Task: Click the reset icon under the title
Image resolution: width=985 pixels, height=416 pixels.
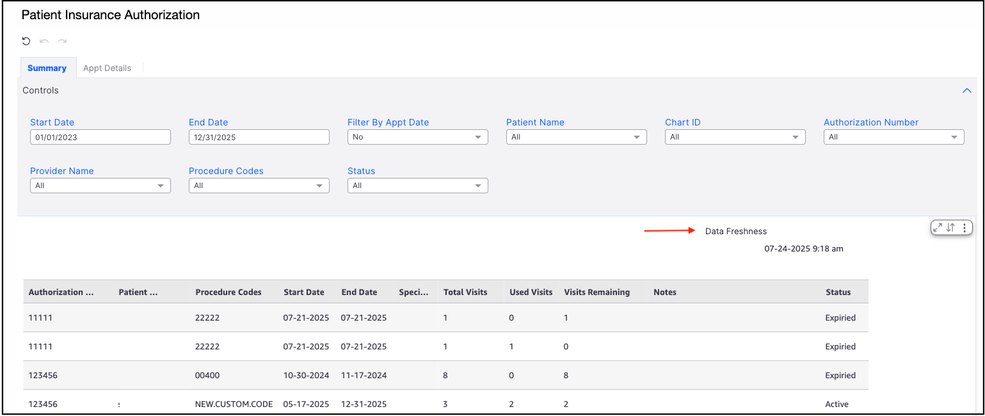Action: (x=26, y=41)
